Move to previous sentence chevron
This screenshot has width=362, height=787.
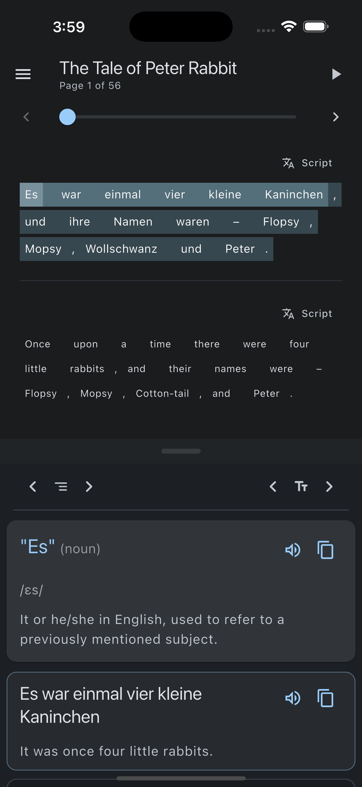[x=33, y=486]
